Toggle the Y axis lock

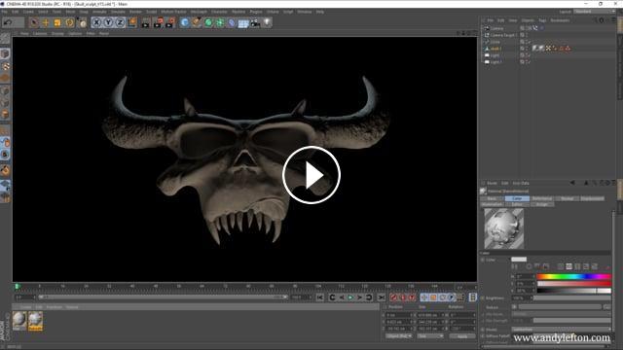coord(108,22)
